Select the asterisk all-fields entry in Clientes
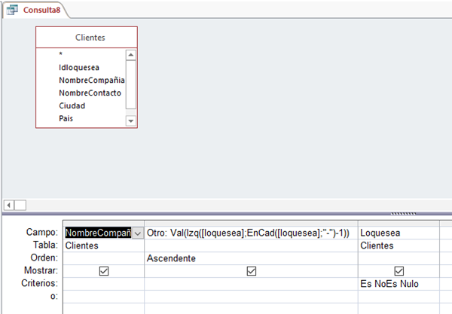Image resolution: width=452 pixels, height=314 pixels. point(61,54)
